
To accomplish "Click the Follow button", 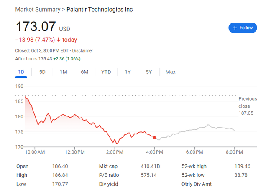I will pyautogui.click(x=243, y=28).
